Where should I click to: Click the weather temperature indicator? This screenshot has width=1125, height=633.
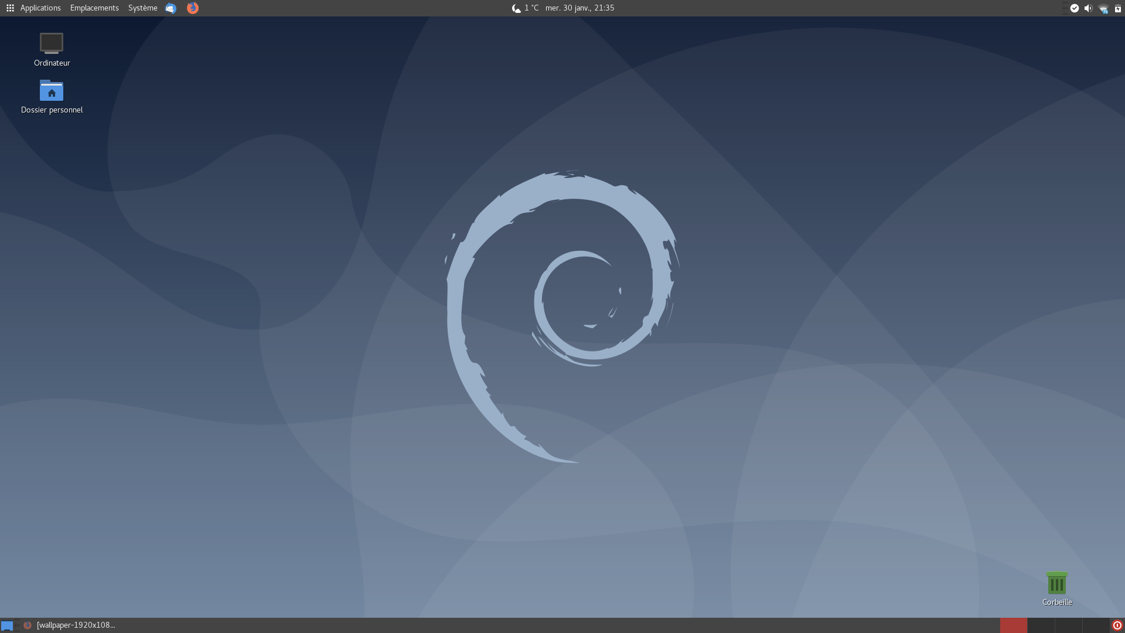[x=525, y=8]
